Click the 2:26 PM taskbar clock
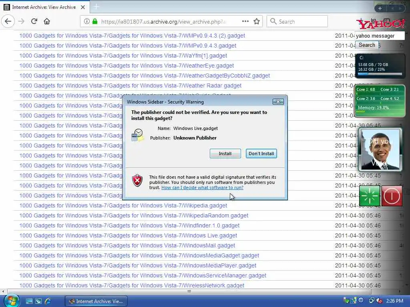This screenshot has height=307, width=410. [x=394, y=301]
